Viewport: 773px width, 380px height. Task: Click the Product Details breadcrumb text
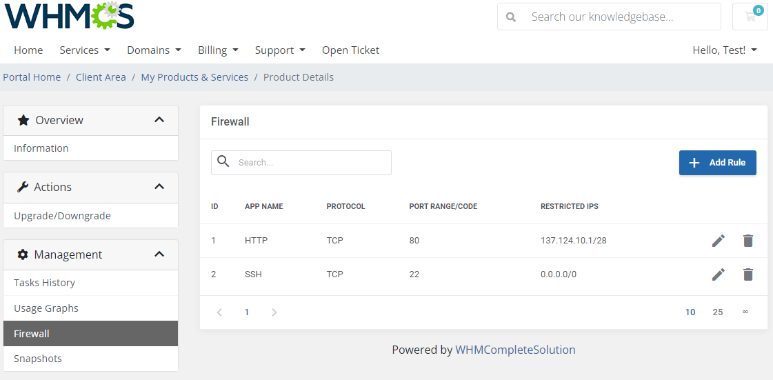[x=299, y=77]
